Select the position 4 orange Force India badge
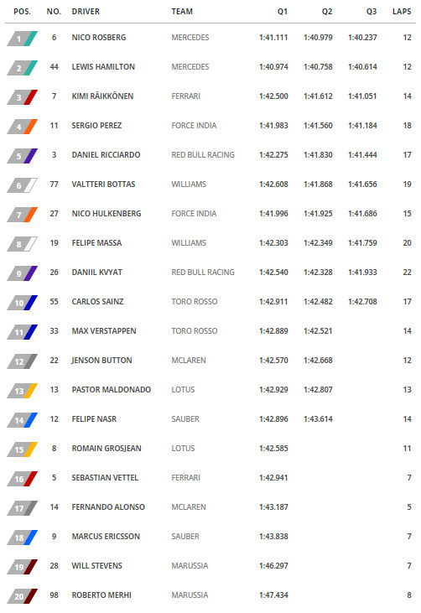421x613 pixels. point(23,127)
